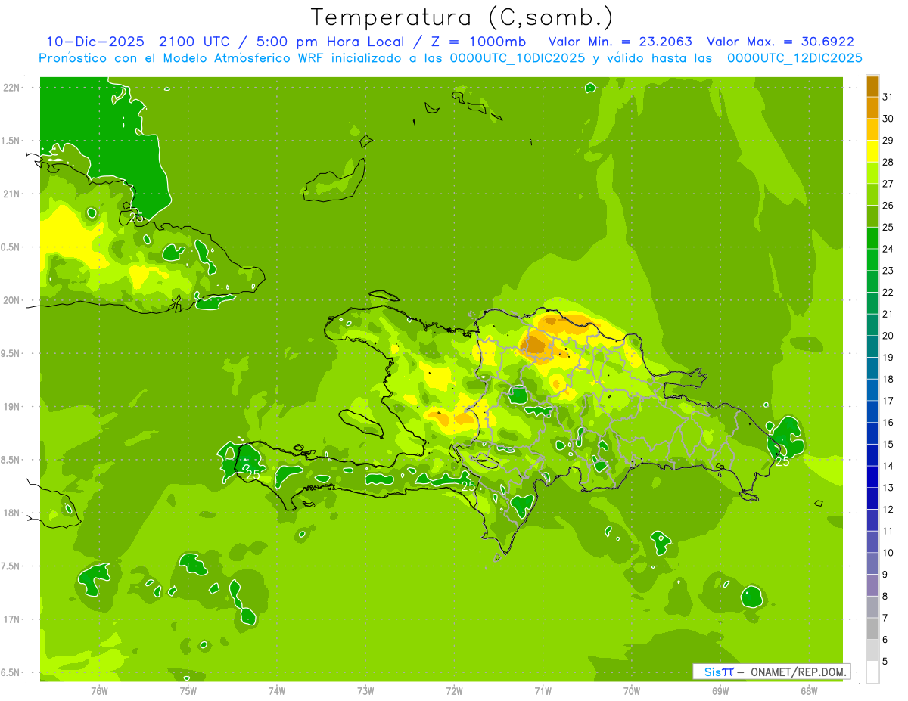Click 'Valor Min. = 23.2063' text

click(x=620, y=42)
